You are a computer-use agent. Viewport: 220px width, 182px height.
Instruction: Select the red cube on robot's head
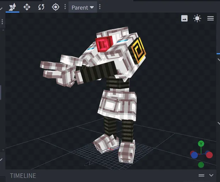[x=104, y=44]
